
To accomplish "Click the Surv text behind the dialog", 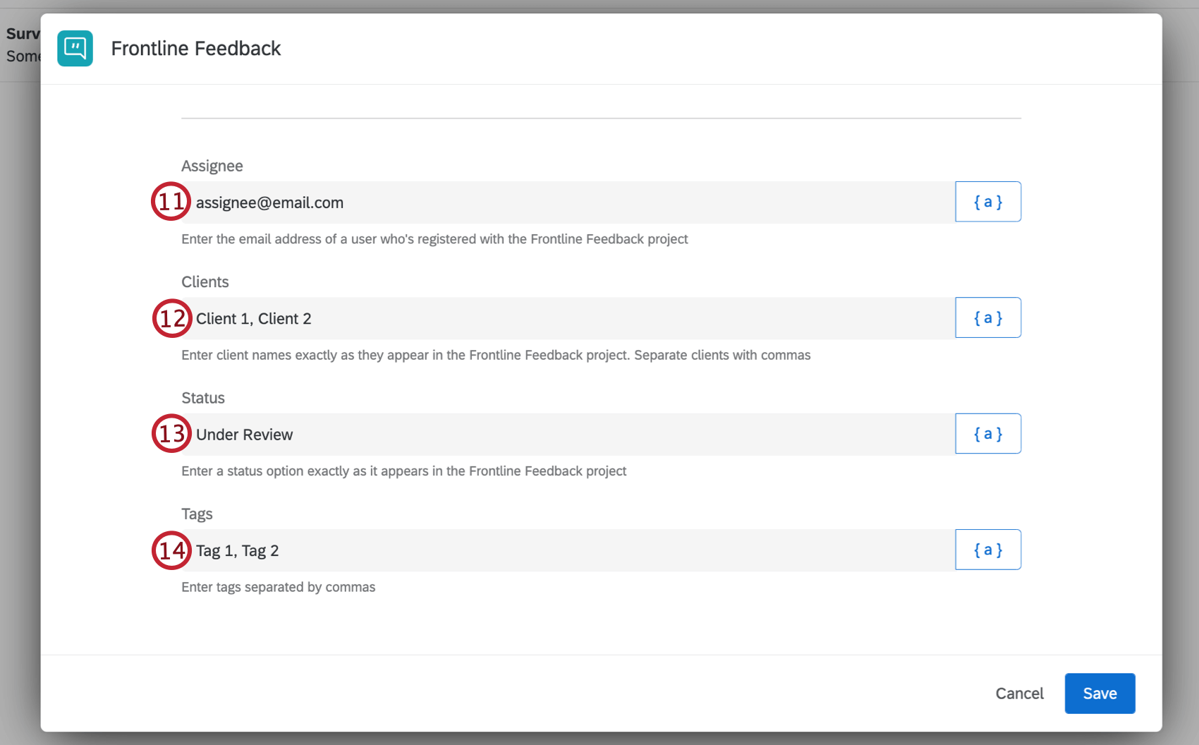I will click(x=22, y=33).
